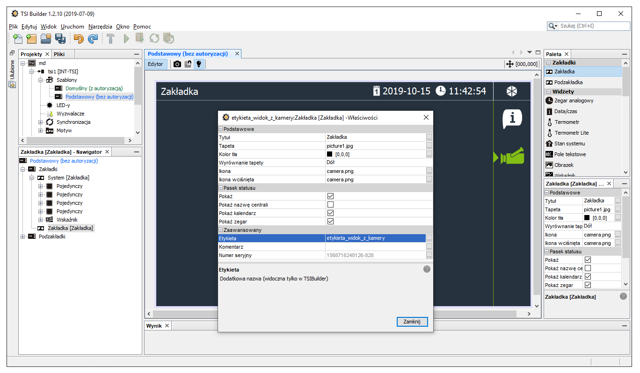Screen dimensions: 640x373
Task: Click the lightbulb icon in editor toolbar
Action: click(x=199, y=64)
